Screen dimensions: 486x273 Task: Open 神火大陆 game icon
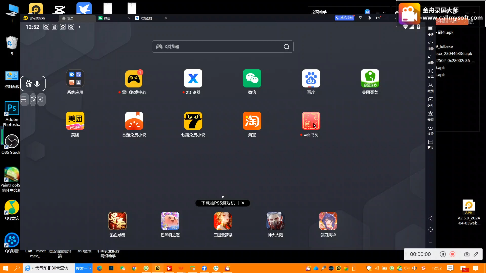click(275, 221)
